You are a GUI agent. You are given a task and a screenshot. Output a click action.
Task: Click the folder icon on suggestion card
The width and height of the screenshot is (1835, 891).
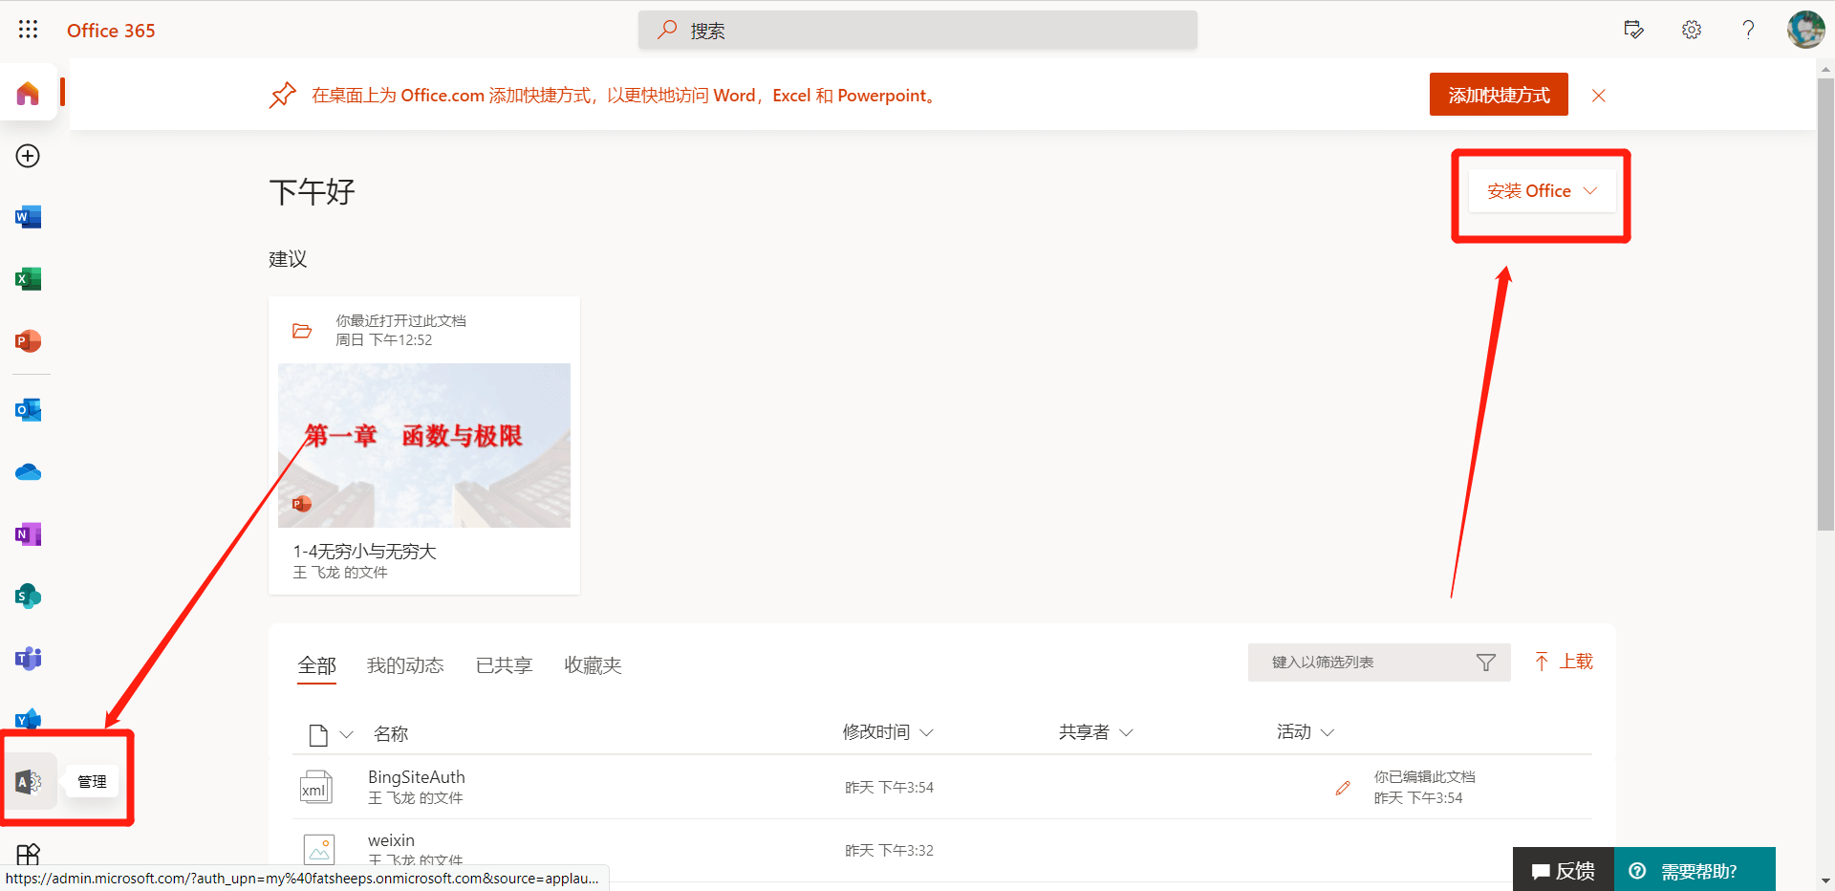(x=302, y=331)
